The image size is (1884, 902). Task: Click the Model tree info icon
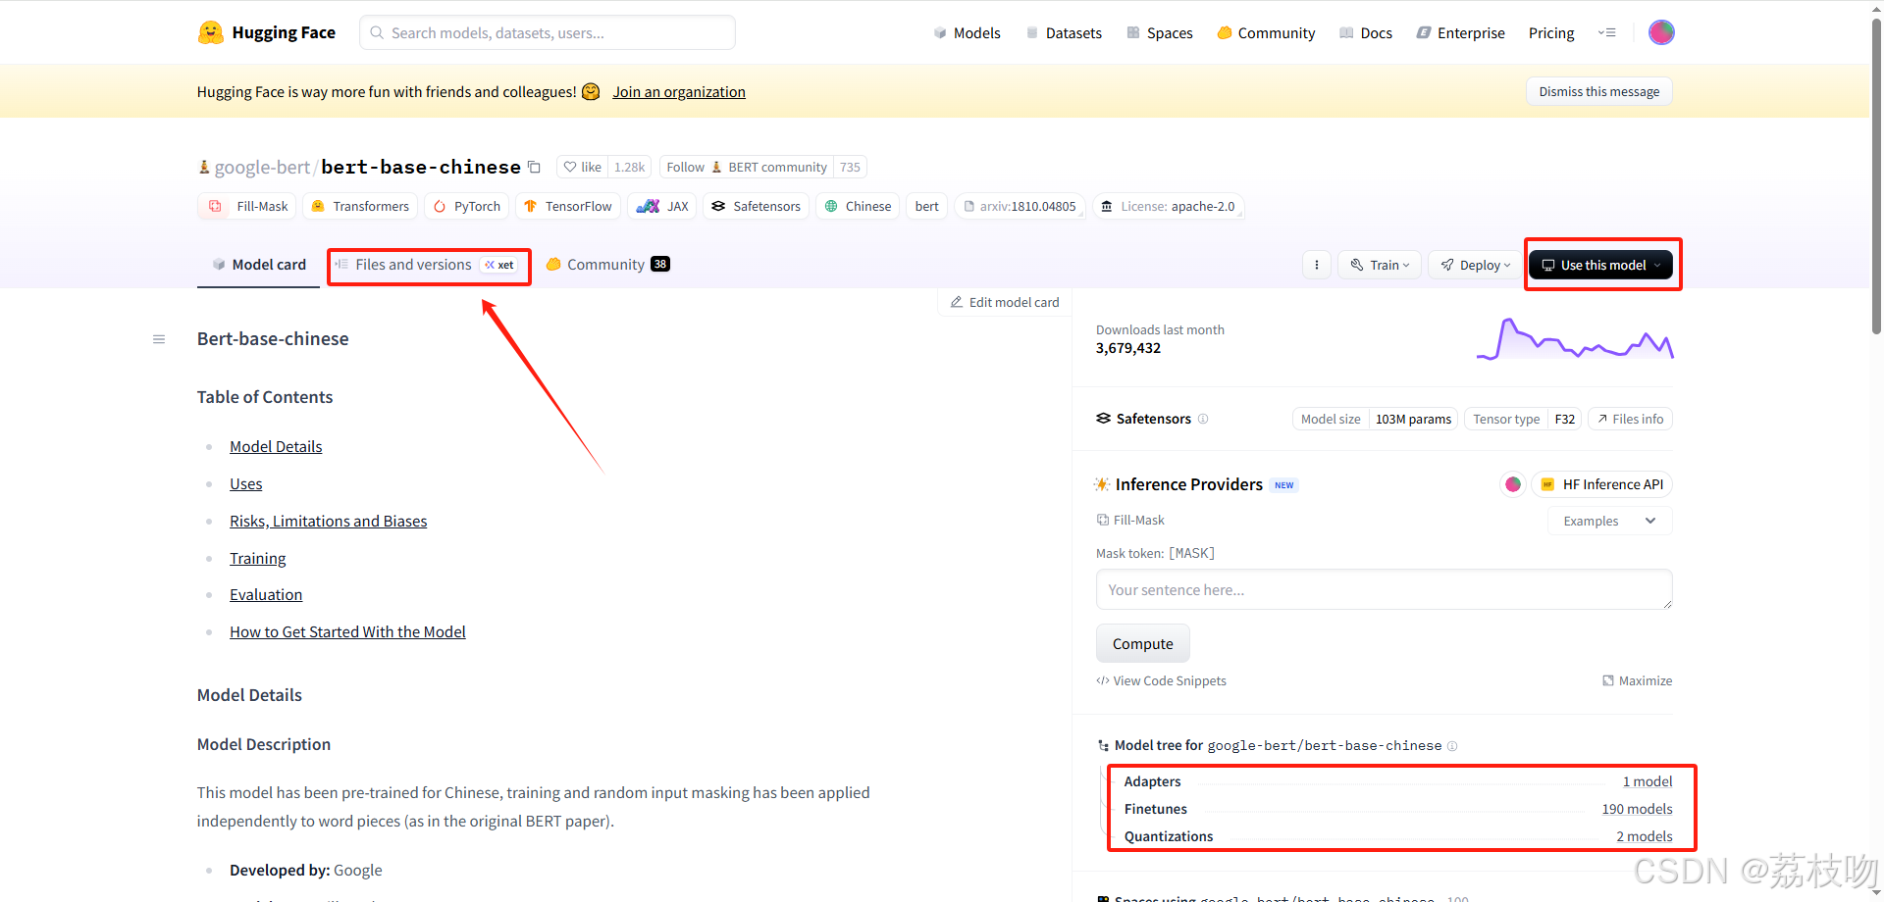[x=1452, y=746]
